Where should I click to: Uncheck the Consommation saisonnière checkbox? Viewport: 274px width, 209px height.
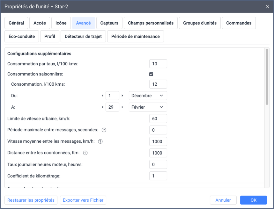151,74
